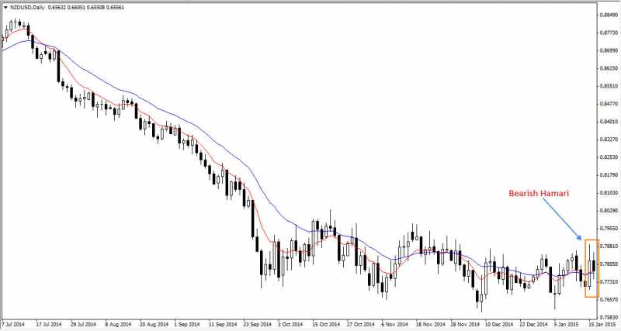Click the 0.84770 price axis label
Image resolution: width=621 pixels, height=331 pixels.
608,104
